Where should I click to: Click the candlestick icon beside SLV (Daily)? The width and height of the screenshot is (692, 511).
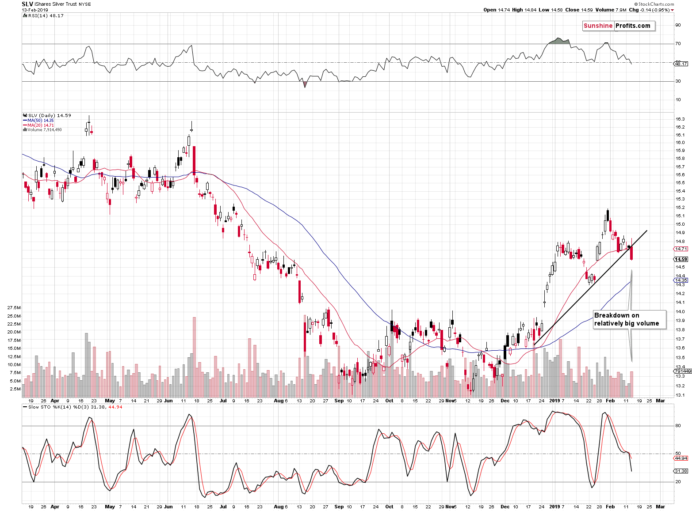[25, 115]
